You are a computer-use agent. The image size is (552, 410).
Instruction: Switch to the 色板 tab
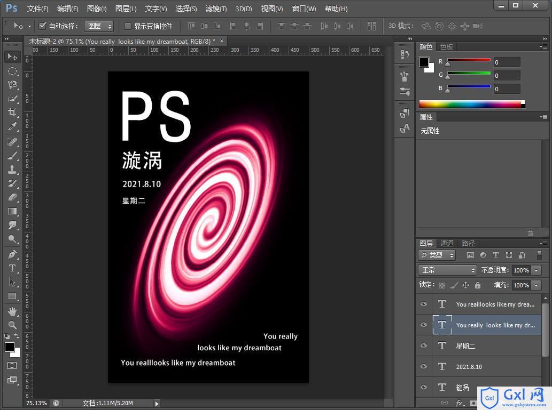pyautogui.click(x=446, y=47)
